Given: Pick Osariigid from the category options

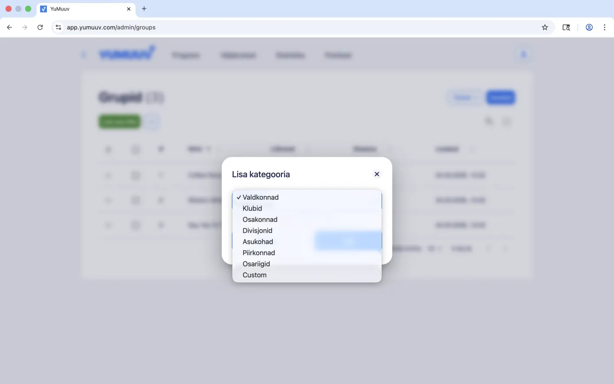Looking at the screenshot, I should click(307, 264).
